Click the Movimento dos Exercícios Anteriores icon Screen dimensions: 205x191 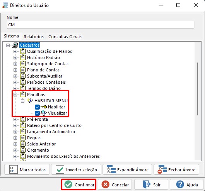tap(23, 156)
